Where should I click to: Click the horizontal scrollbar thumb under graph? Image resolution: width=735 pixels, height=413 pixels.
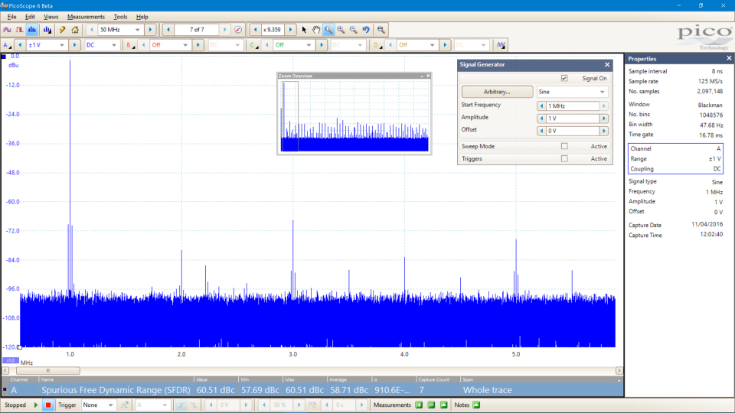(x=47, y=370)
